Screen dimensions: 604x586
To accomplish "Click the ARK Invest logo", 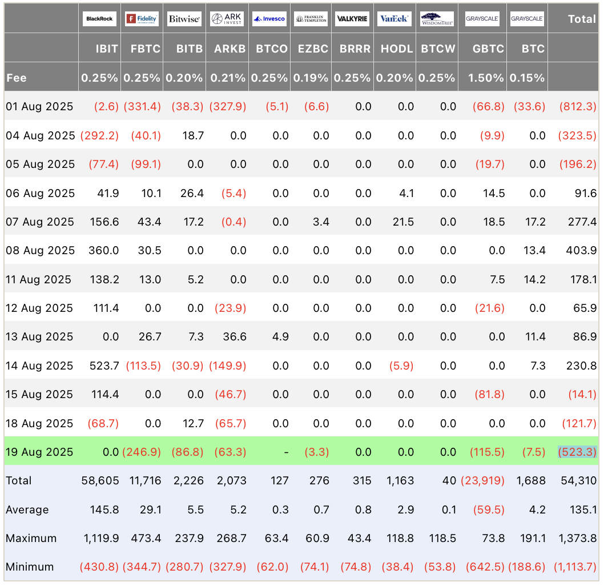I will (227, 19).
